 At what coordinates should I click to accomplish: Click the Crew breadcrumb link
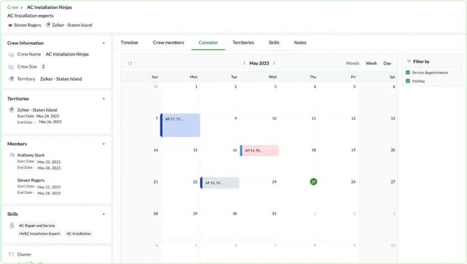pos(13,7)
